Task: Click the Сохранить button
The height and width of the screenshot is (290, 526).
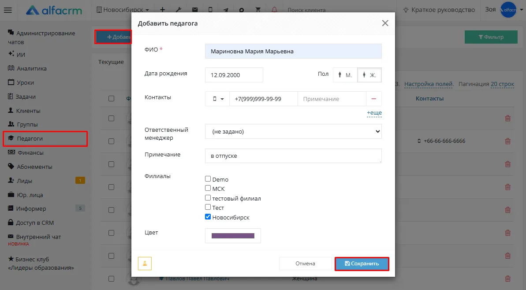Action: point(362,264)
